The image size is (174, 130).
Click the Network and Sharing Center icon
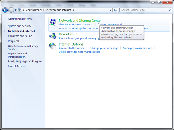53,22
